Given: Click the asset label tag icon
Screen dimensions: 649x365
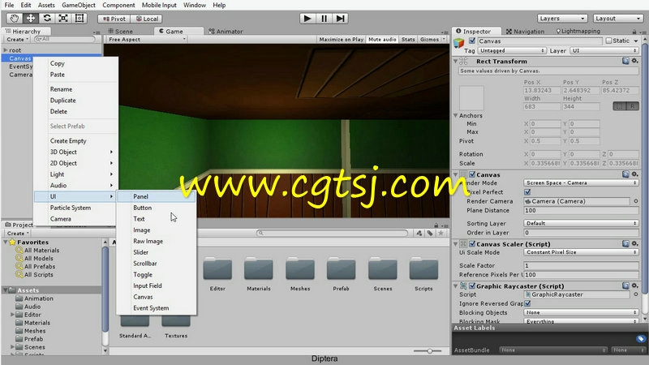Looking at the screenshot, I should tap(641, 338).
